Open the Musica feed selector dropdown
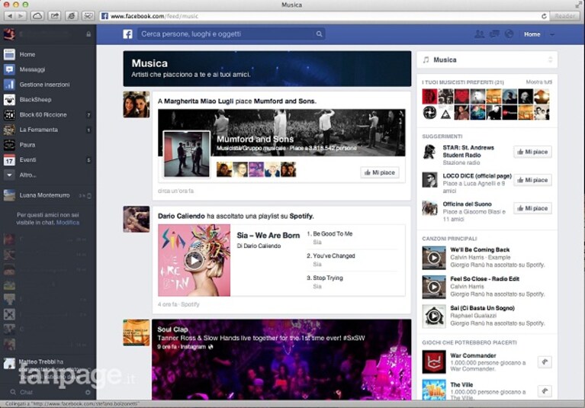 pos(487,59)
